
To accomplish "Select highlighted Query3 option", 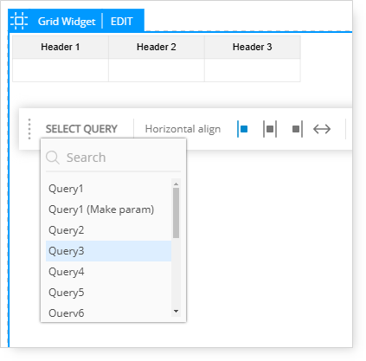I will 108,251.
